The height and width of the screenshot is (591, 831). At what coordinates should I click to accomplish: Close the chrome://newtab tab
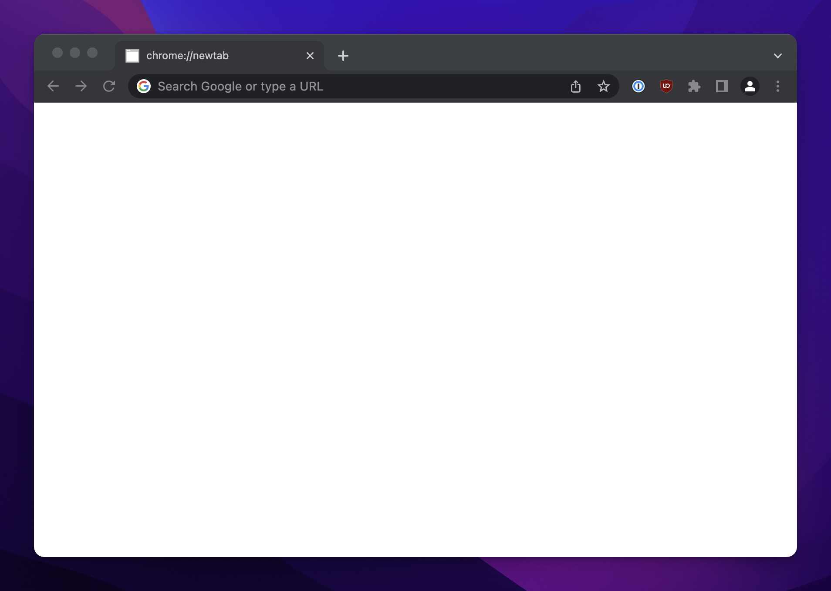(310, 56)
